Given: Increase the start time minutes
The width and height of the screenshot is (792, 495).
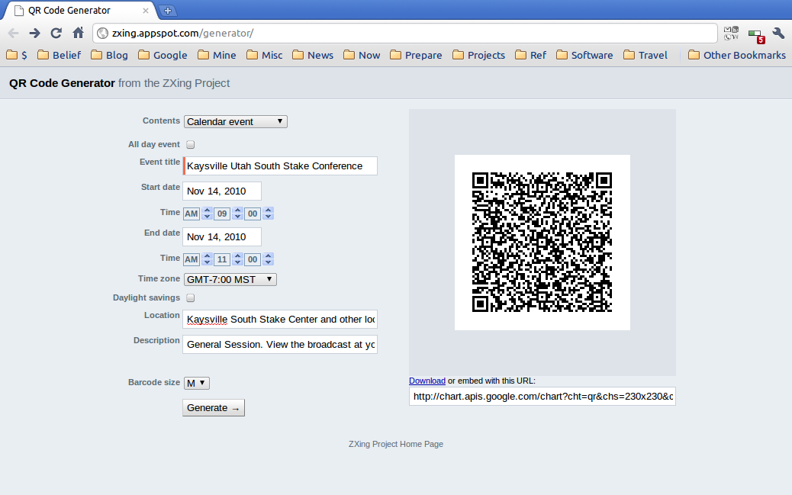Looking at the screenshot, I should tap(269, 210).
